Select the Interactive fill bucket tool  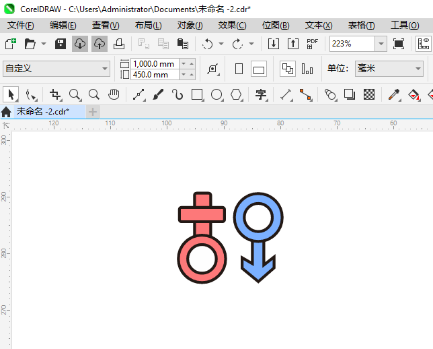coord(414,94)
